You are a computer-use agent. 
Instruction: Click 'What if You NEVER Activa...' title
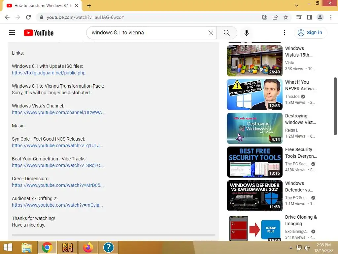[301, 85]
